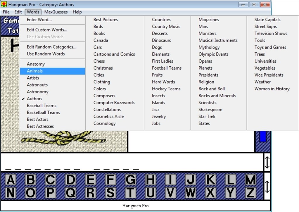Select Edit Custom Words... menu entry

coord(52,30)
